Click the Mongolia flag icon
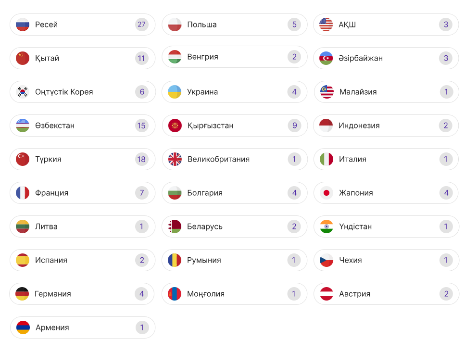The height and width of the screenshot is (352, 465). point(175,294)
